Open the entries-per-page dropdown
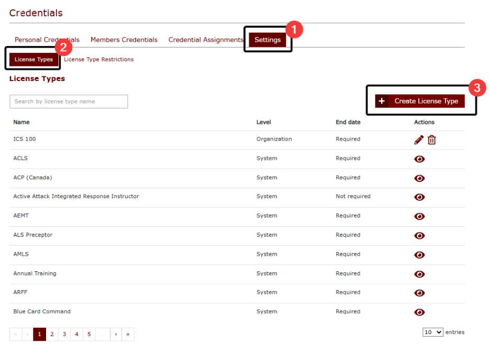The height and width of the screenshot is (356, 490). click(433, 332)
